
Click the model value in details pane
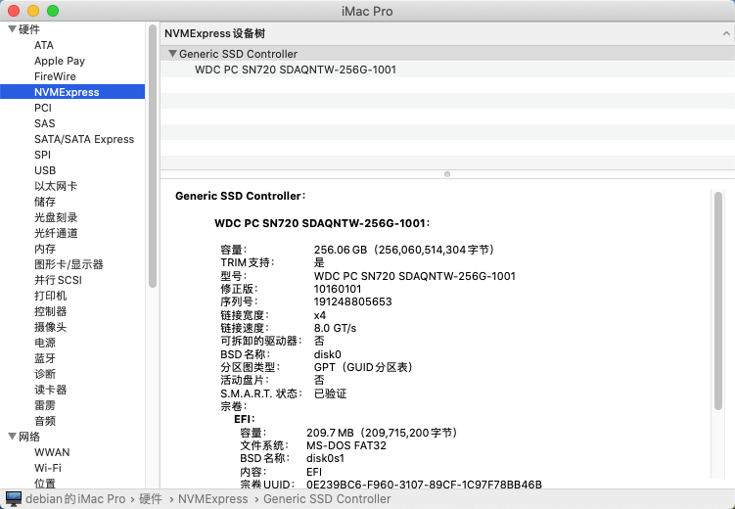click(x=414, y=276)
